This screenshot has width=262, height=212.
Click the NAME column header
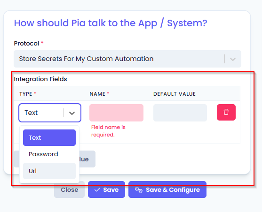coord(97,94)
